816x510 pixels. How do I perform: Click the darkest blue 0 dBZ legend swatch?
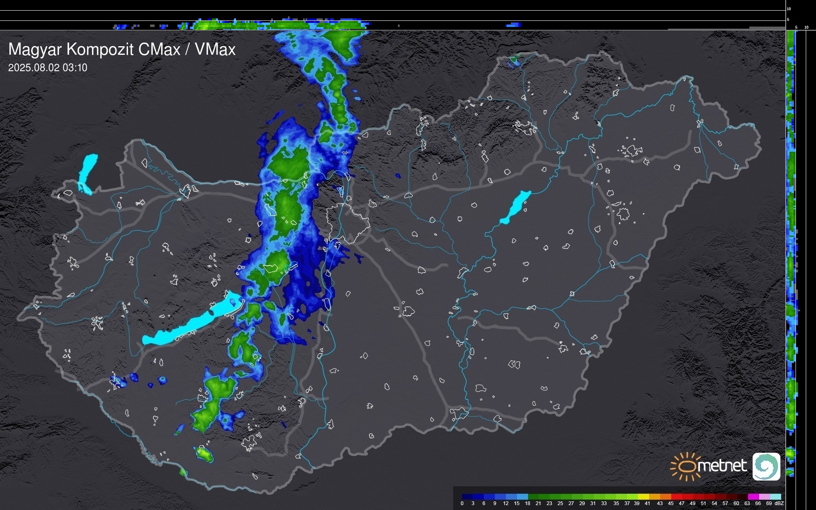coord(468,497)
